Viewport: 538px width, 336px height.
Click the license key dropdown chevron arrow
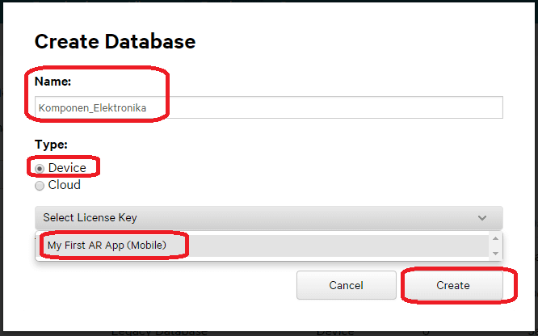pos(482,218)
